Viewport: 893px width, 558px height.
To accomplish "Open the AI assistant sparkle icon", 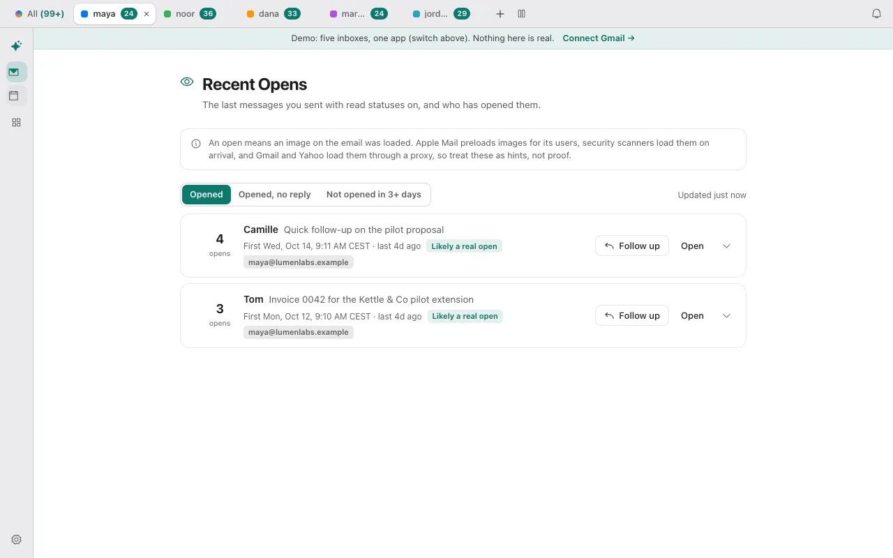I will tap(16, 46).
